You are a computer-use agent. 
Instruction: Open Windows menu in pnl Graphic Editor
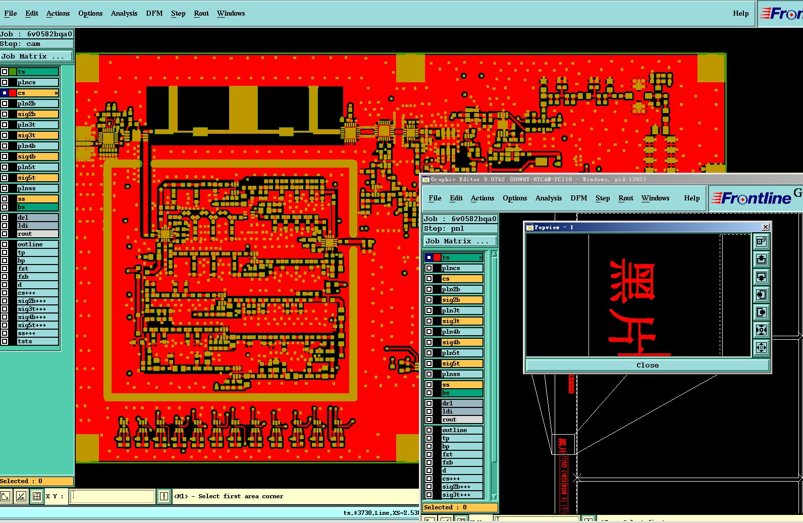656,198
